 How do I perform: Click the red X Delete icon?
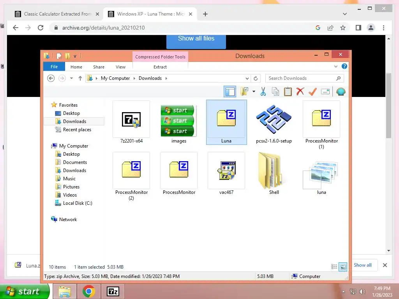coord(300,91)
